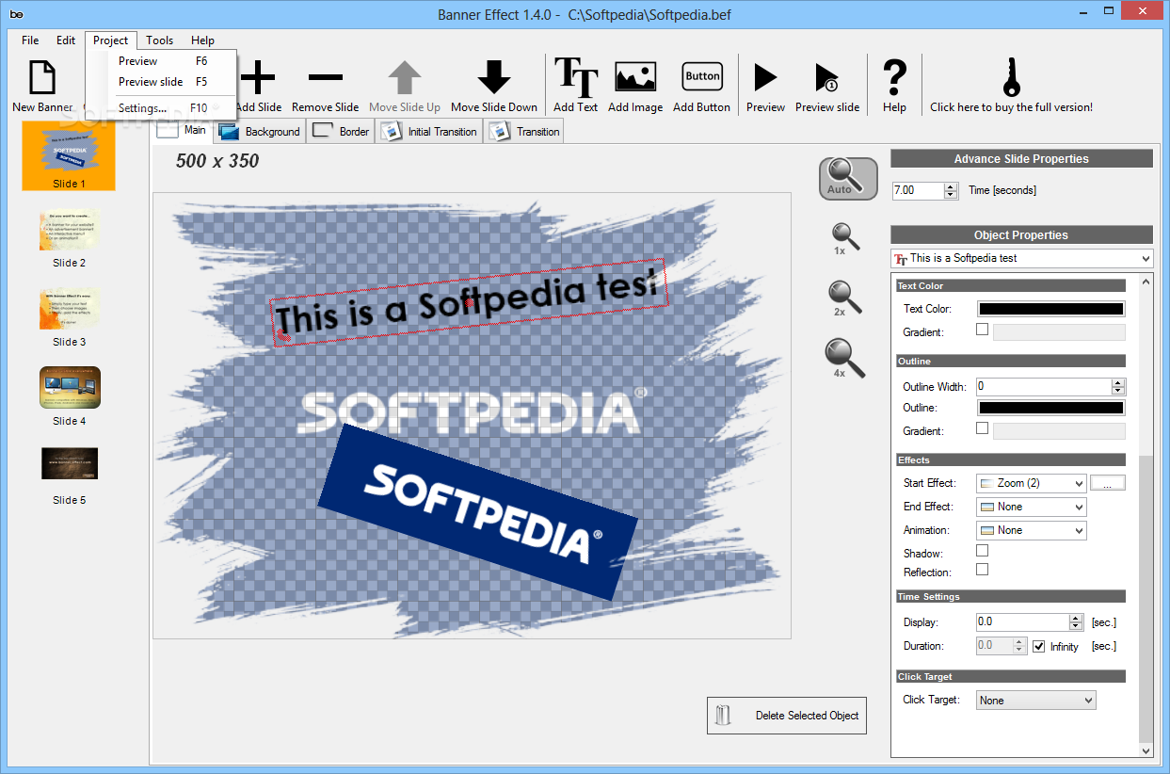Click the Outline Width stepper arrows
This screenshot has width=1170, height=774.
point(1118,386)
